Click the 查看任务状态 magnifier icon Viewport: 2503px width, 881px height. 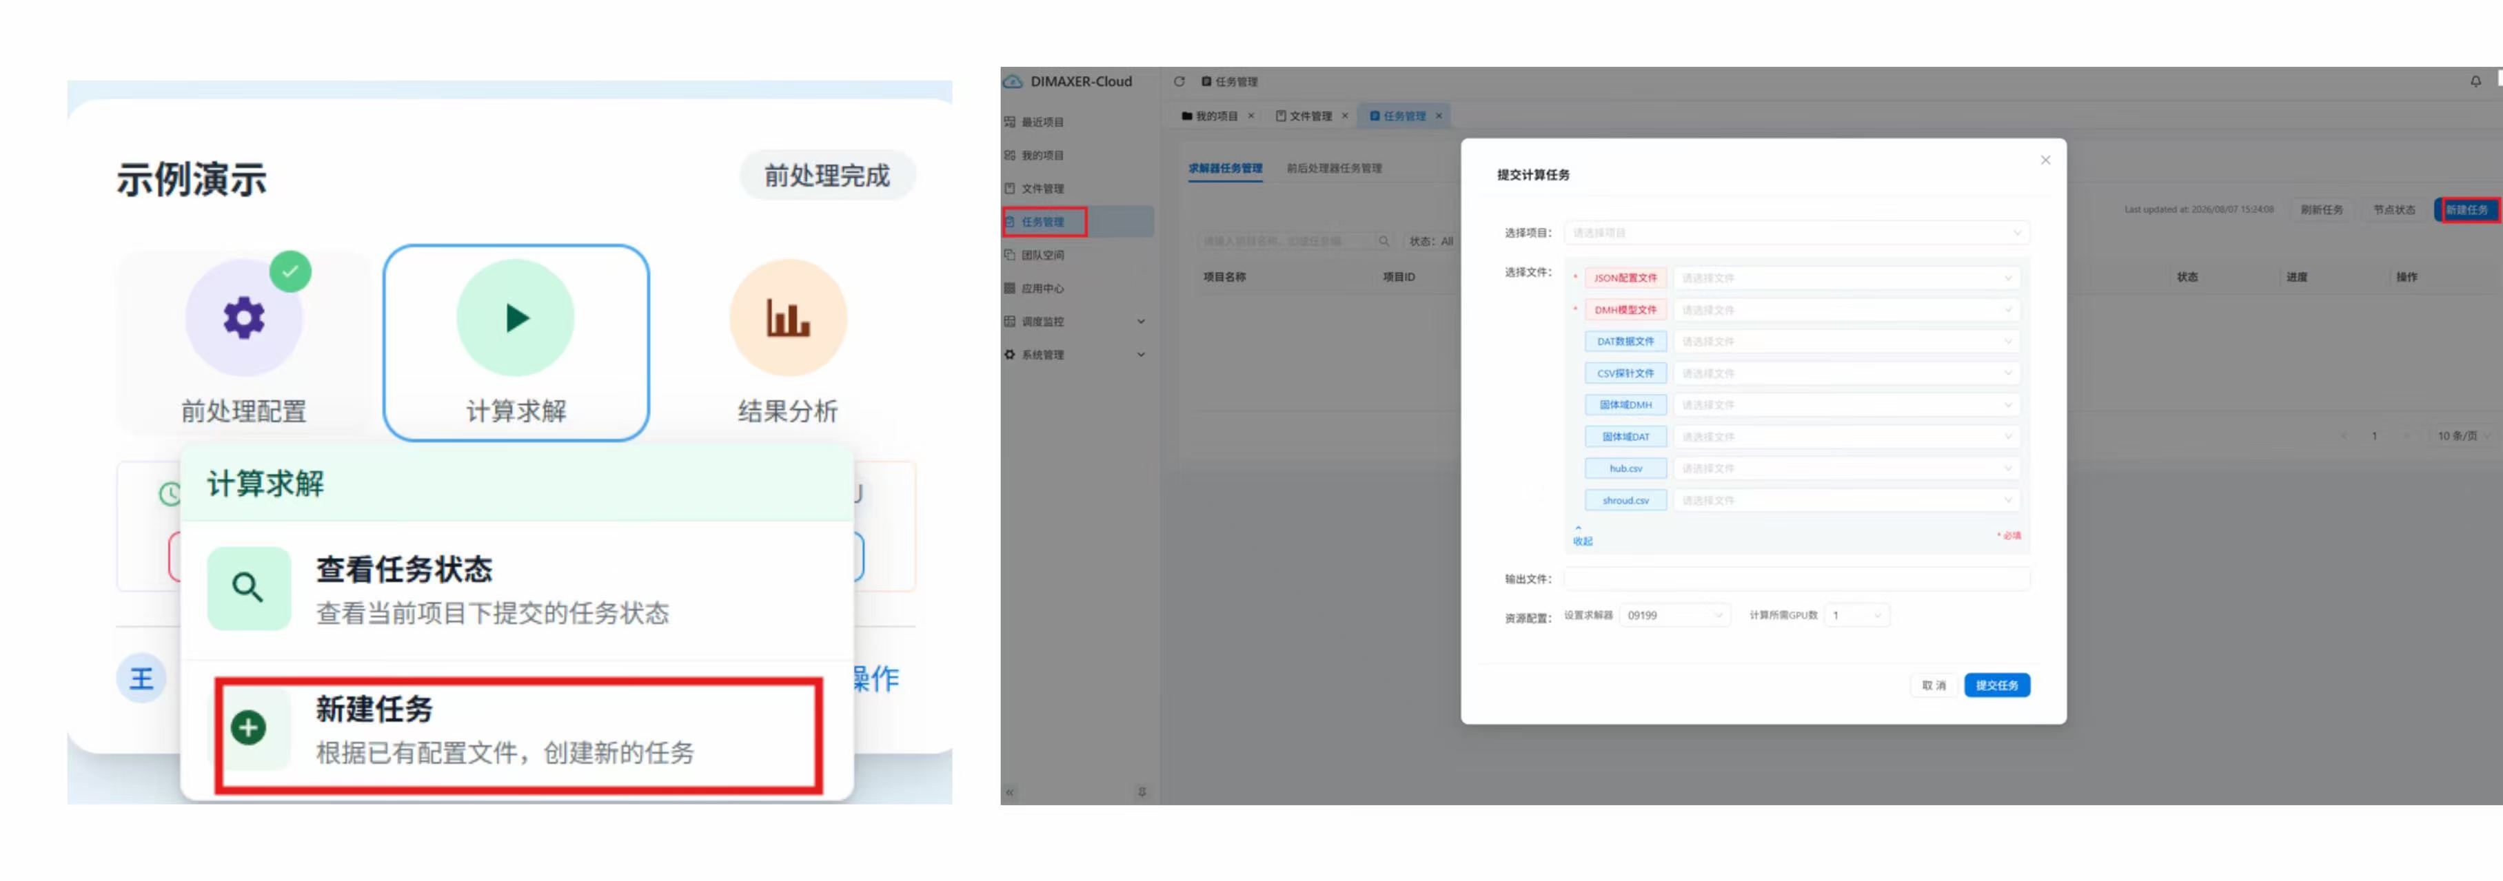249,588
